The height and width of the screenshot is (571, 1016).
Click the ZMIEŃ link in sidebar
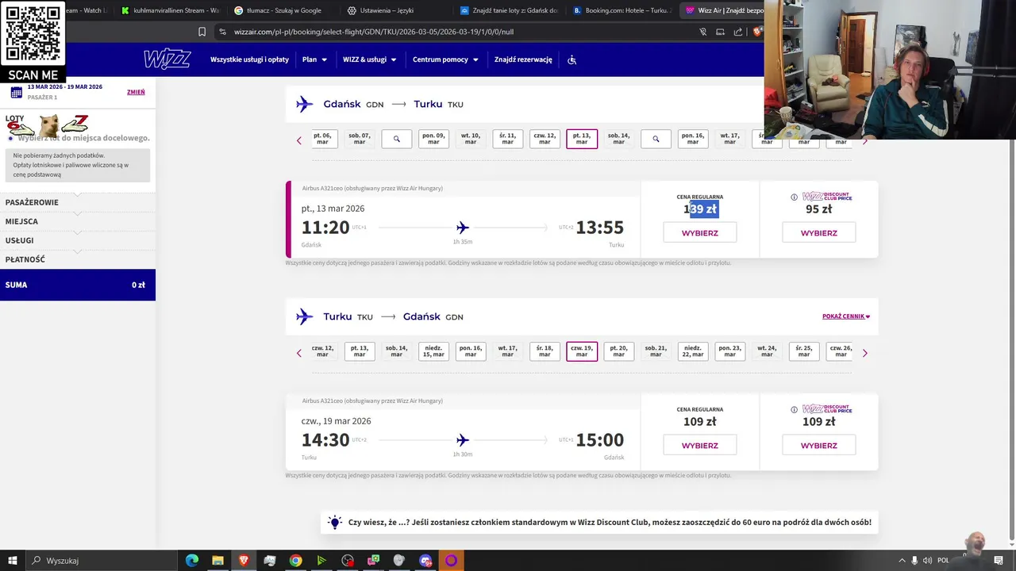[x=136, y=92]
